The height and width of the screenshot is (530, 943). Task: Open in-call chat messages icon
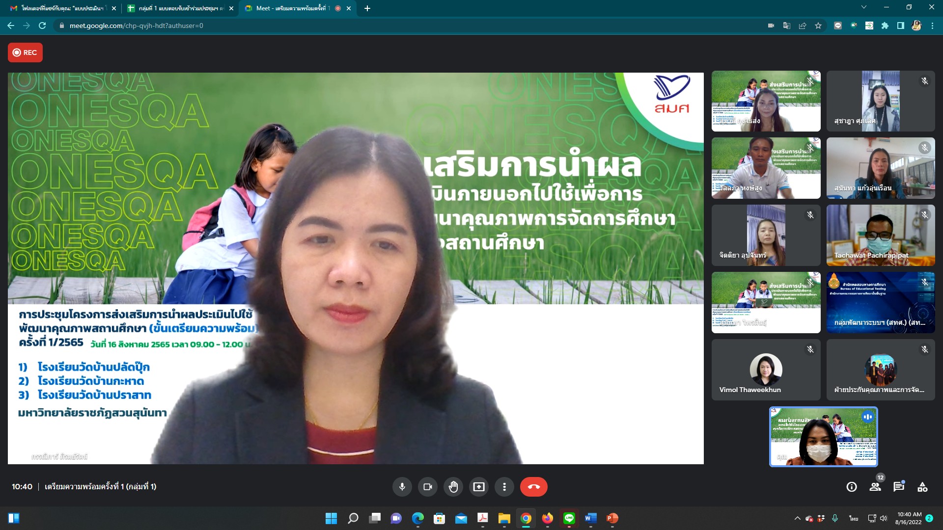pyautogui.click(x=899, y=487)
